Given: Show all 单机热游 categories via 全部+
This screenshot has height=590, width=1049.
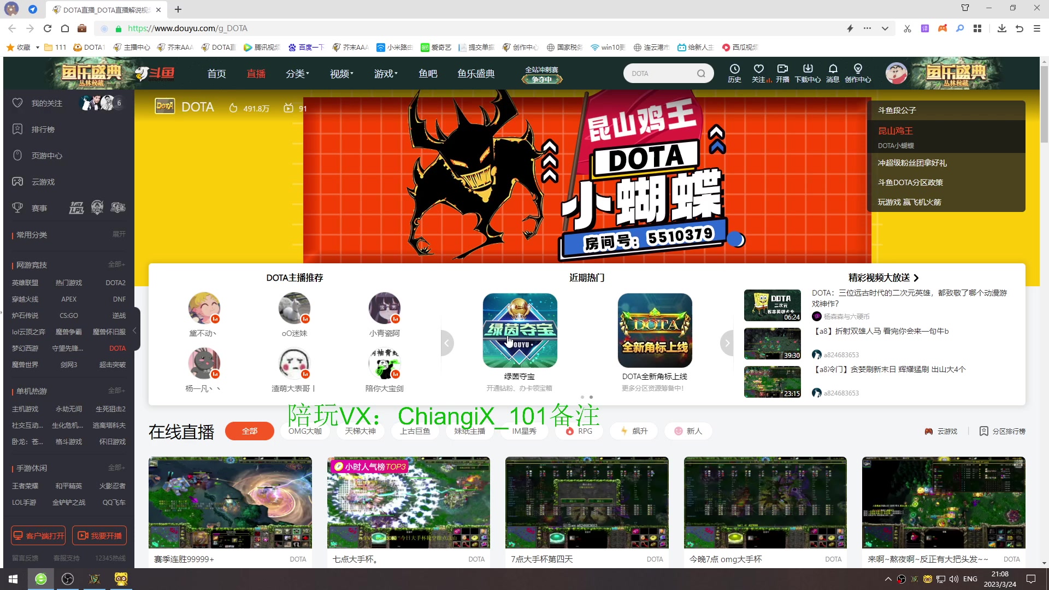Looking at the screenshot, I should coord(116,391).
